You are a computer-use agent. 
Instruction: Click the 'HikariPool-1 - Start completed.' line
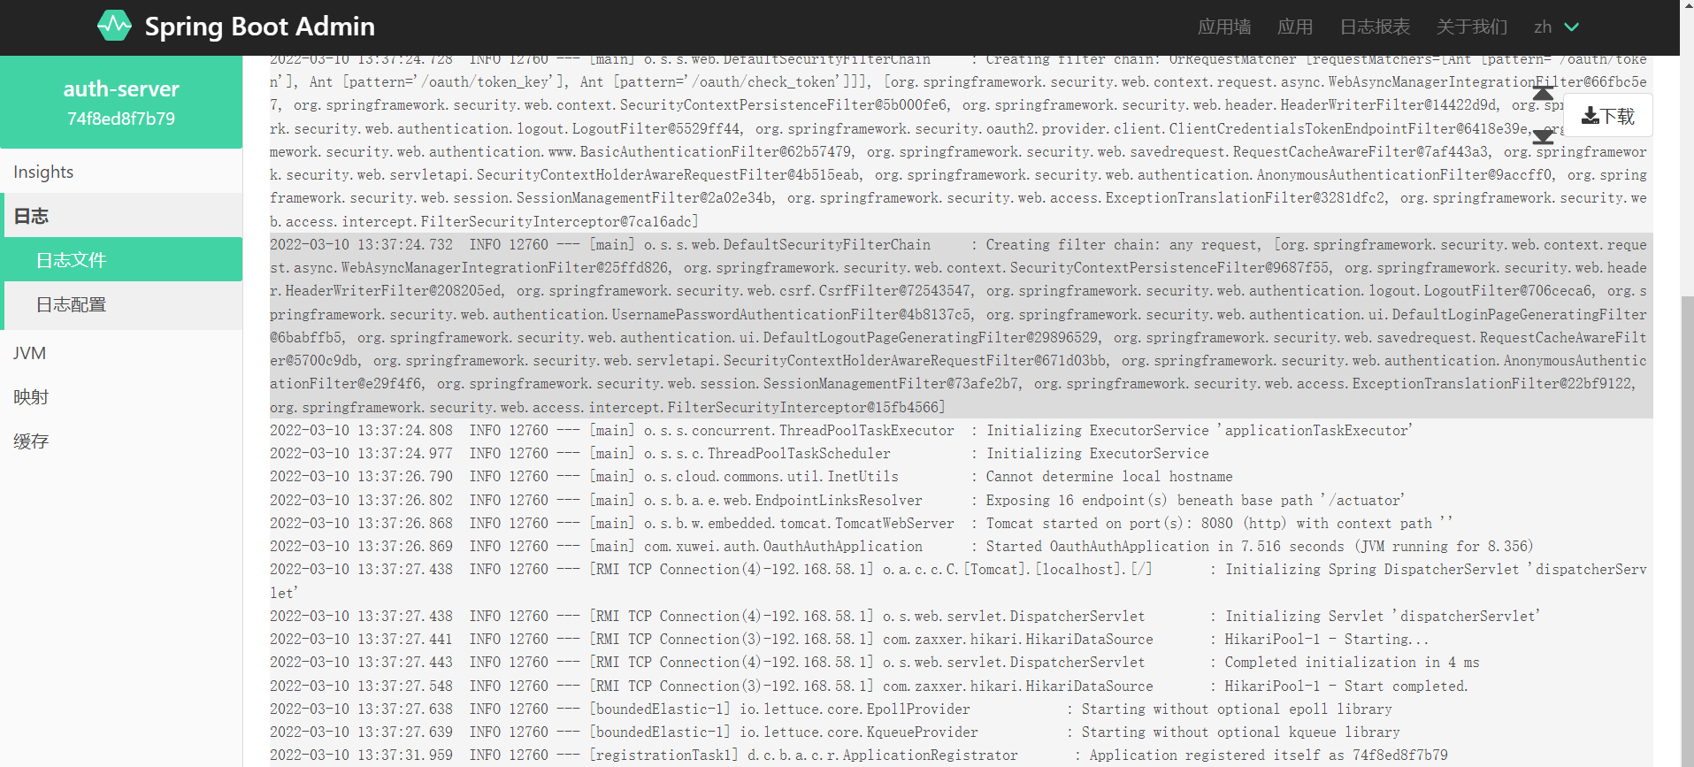coord(961,686)
